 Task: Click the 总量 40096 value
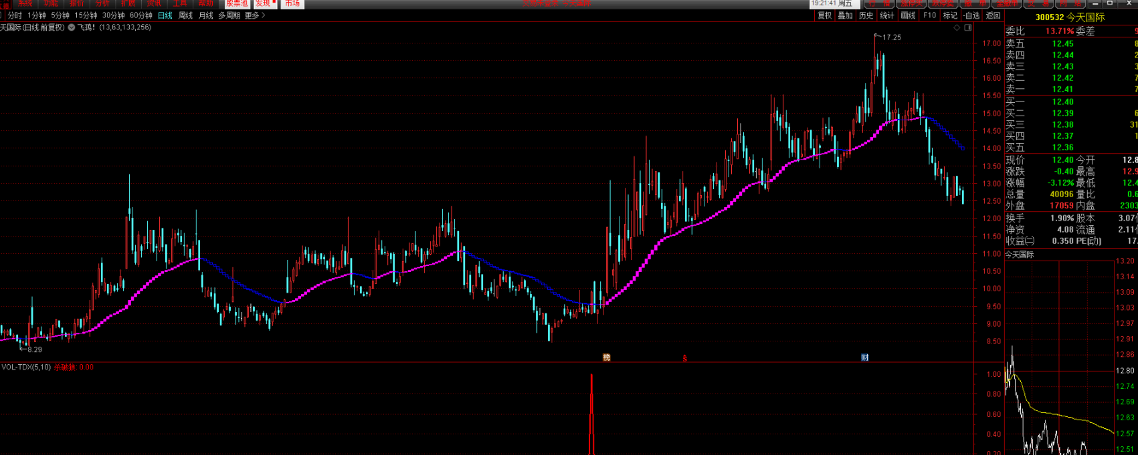click(1062, 194)
